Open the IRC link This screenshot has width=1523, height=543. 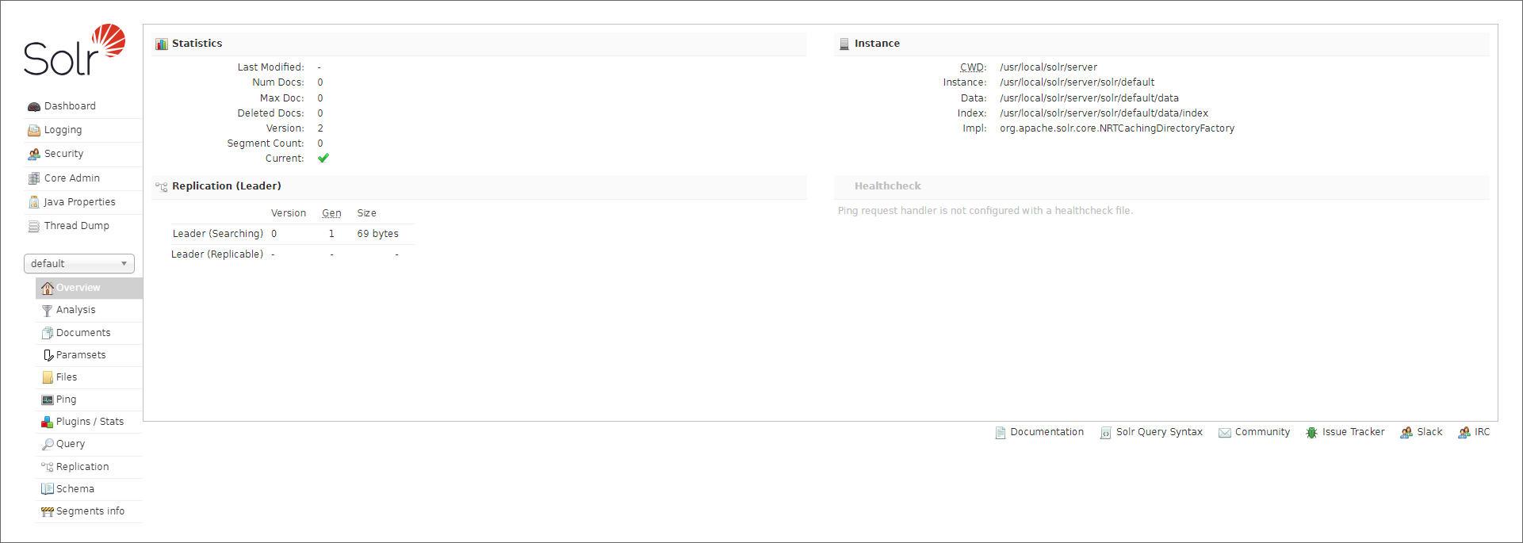1482,432
